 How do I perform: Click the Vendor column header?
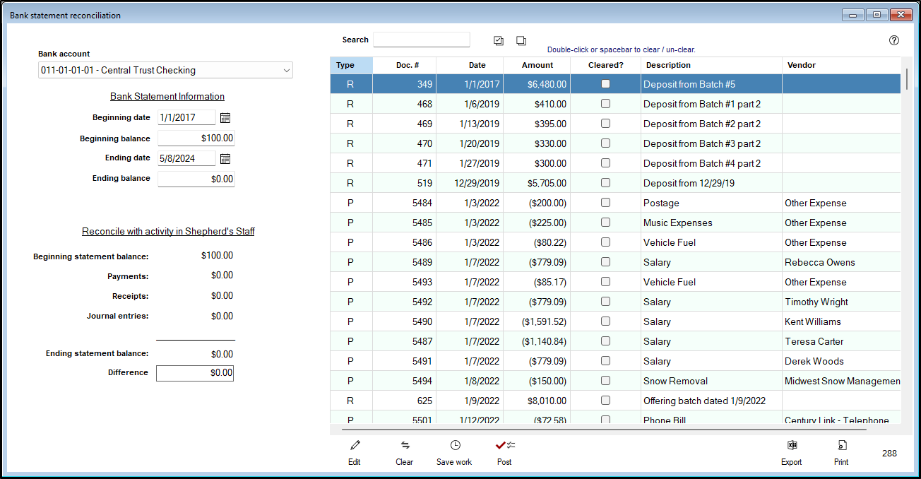[x=801, y=65]
